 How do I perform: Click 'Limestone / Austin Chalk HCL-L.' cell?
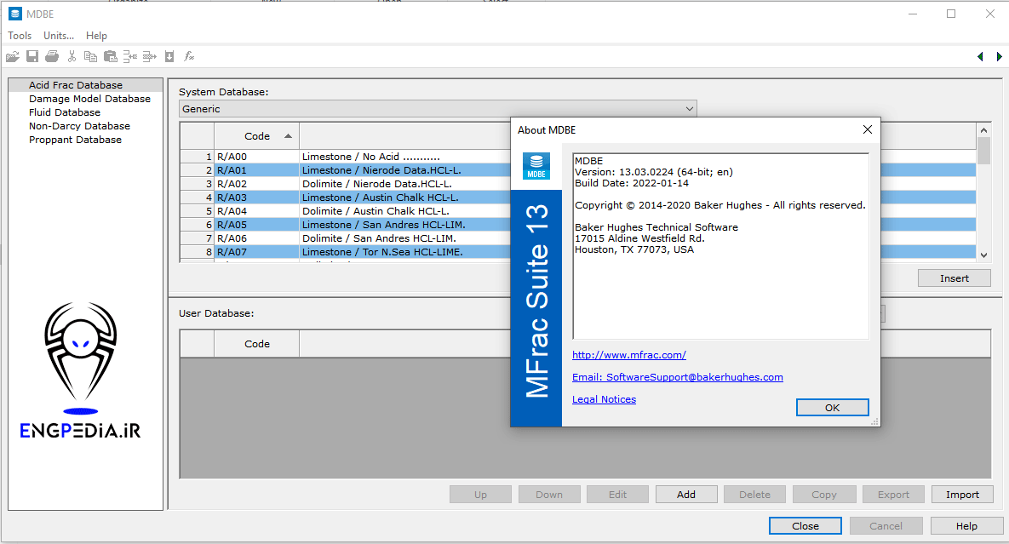pos(405,198)
